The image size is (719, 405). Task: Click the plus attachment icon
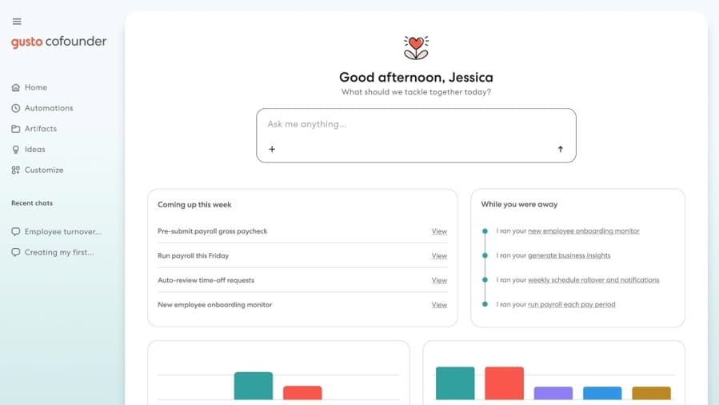pyautogui.click(x=272, y=149)
